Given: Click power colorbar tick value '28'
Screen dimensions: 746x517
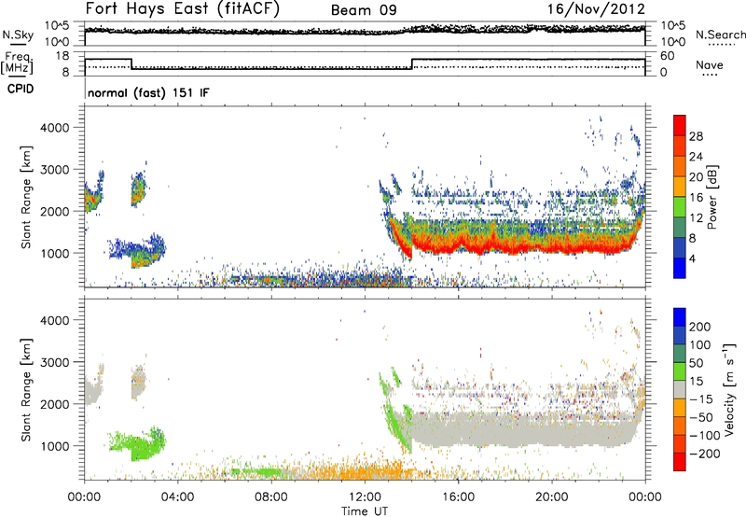Looking at the screenshot, I should [696, 136].
